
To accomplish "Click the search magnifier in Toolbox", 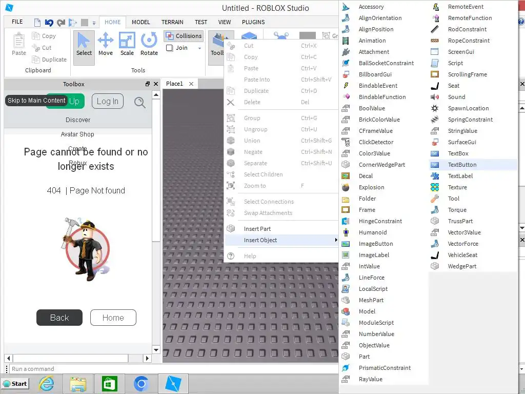I will point(139,102).
